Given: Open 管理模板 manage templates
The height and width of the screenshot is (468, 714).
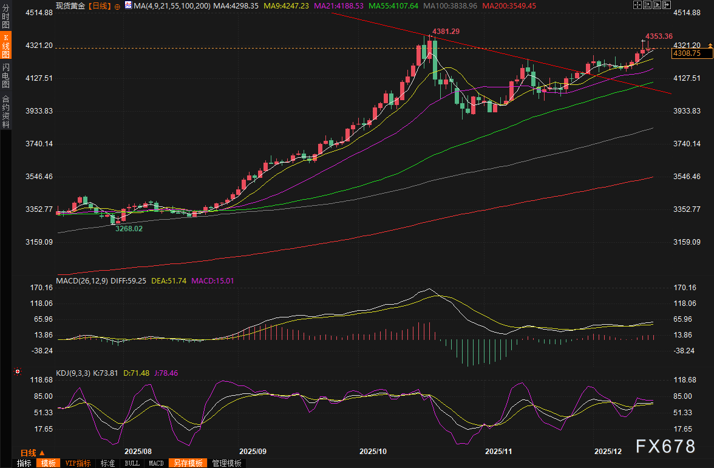Looking at the screenshot, I should click(226, 463).
